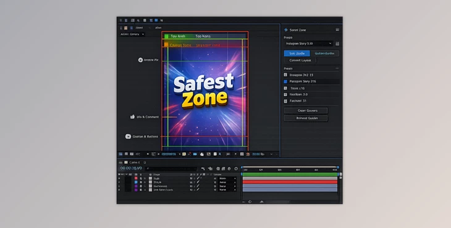This screenshot has height=228, width=451.
Task: Click the Jibont label in viewer header
Action: tap(139, 28)
